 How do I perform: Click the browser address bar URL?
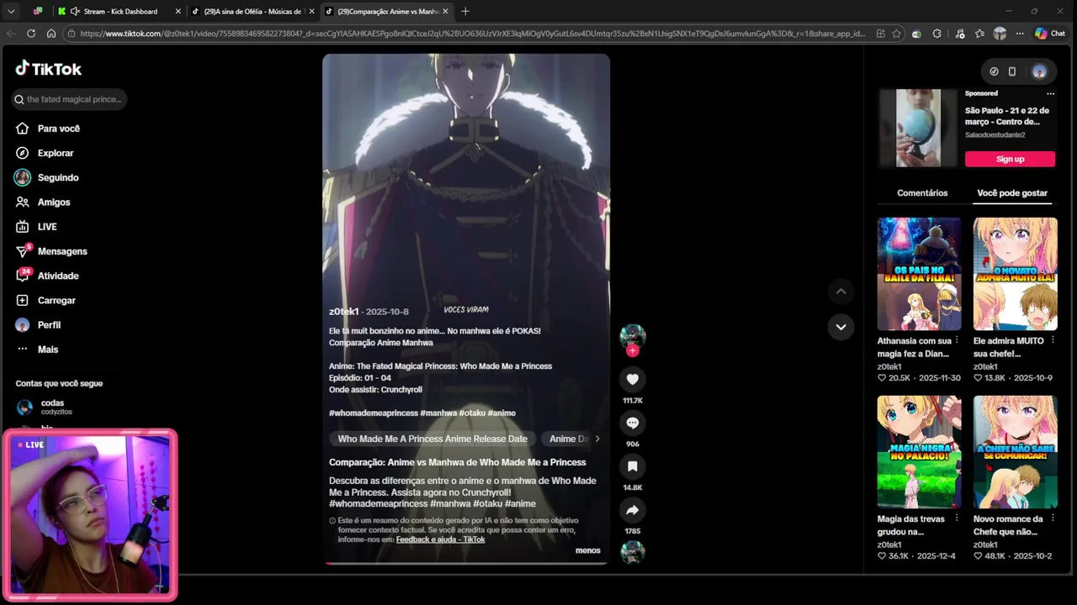(474, 34)
